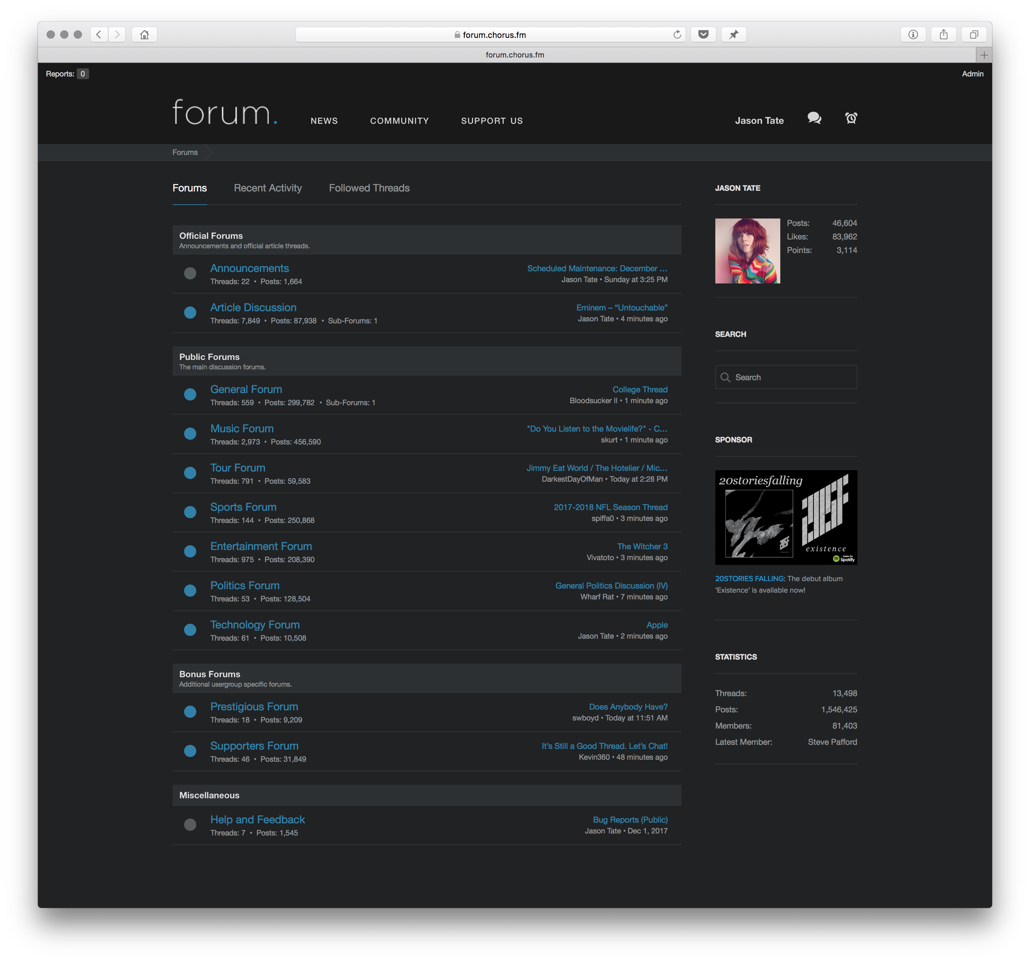Viewport: 1030px width, 962px height.
Task: Open the COMMUNITY navigation menu
Action: click(x=399, y=121)
